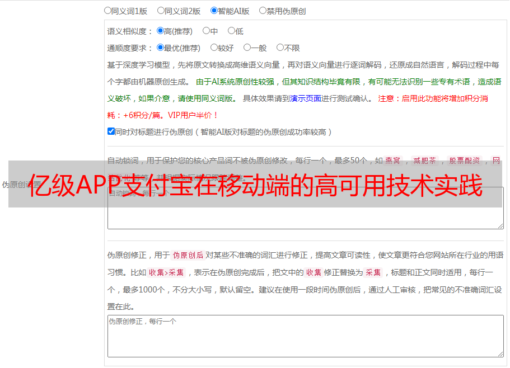510x368 pixels.
Task: Select the 同义词1版 radio option
Action: 107,10
